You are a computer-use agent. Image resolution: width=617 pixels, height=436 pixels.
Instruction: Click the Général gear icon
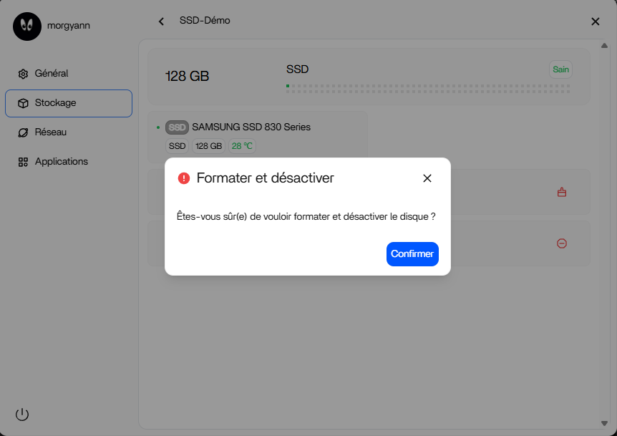(23, 74)
